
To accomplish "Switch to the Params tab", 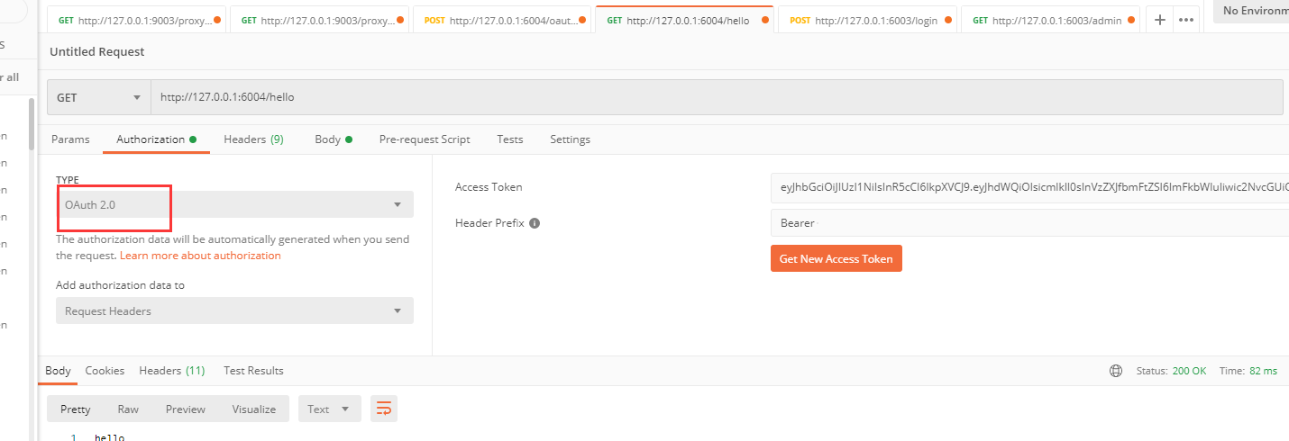I will tap(70, 139).
